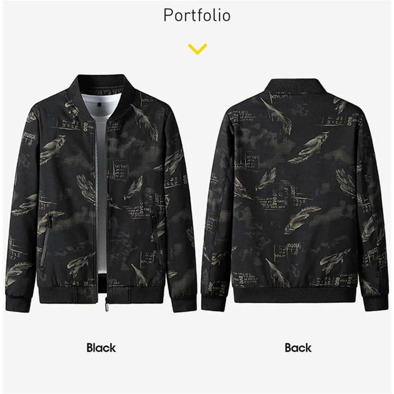This screenshot has height=394, width=394.
Task: Click the Back caption label
Action: point(298,348)
